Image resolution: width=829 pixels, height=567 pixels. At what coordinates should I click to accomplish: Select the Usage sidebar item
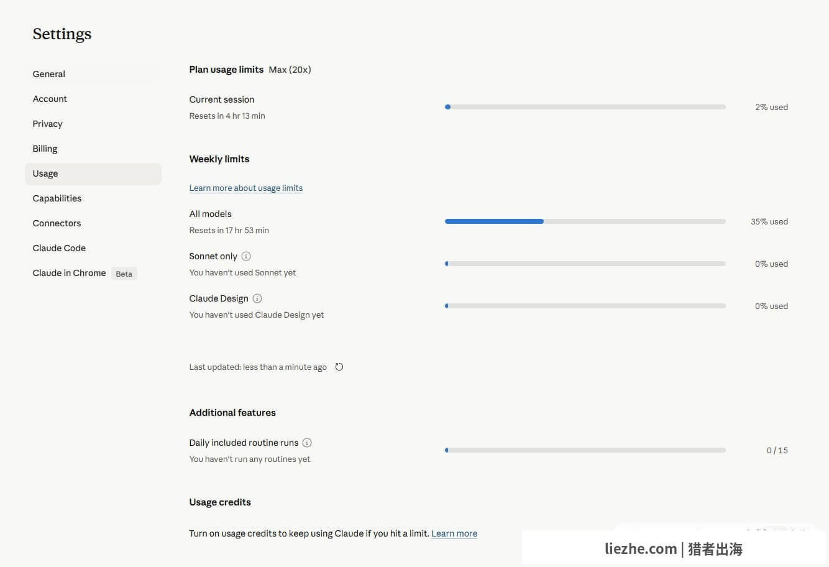pos(93,173)
